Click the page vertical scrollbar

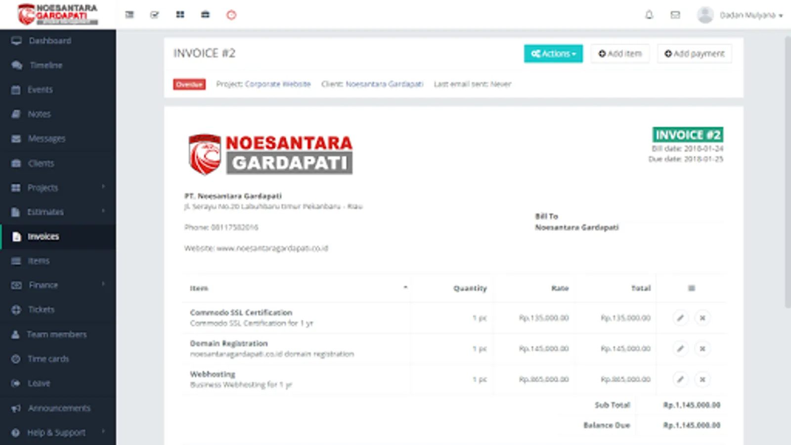788,172
